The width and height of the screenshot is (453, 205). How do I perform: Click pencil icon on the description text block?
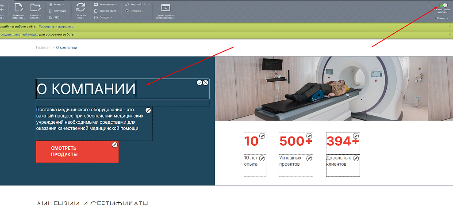[148, 110]
